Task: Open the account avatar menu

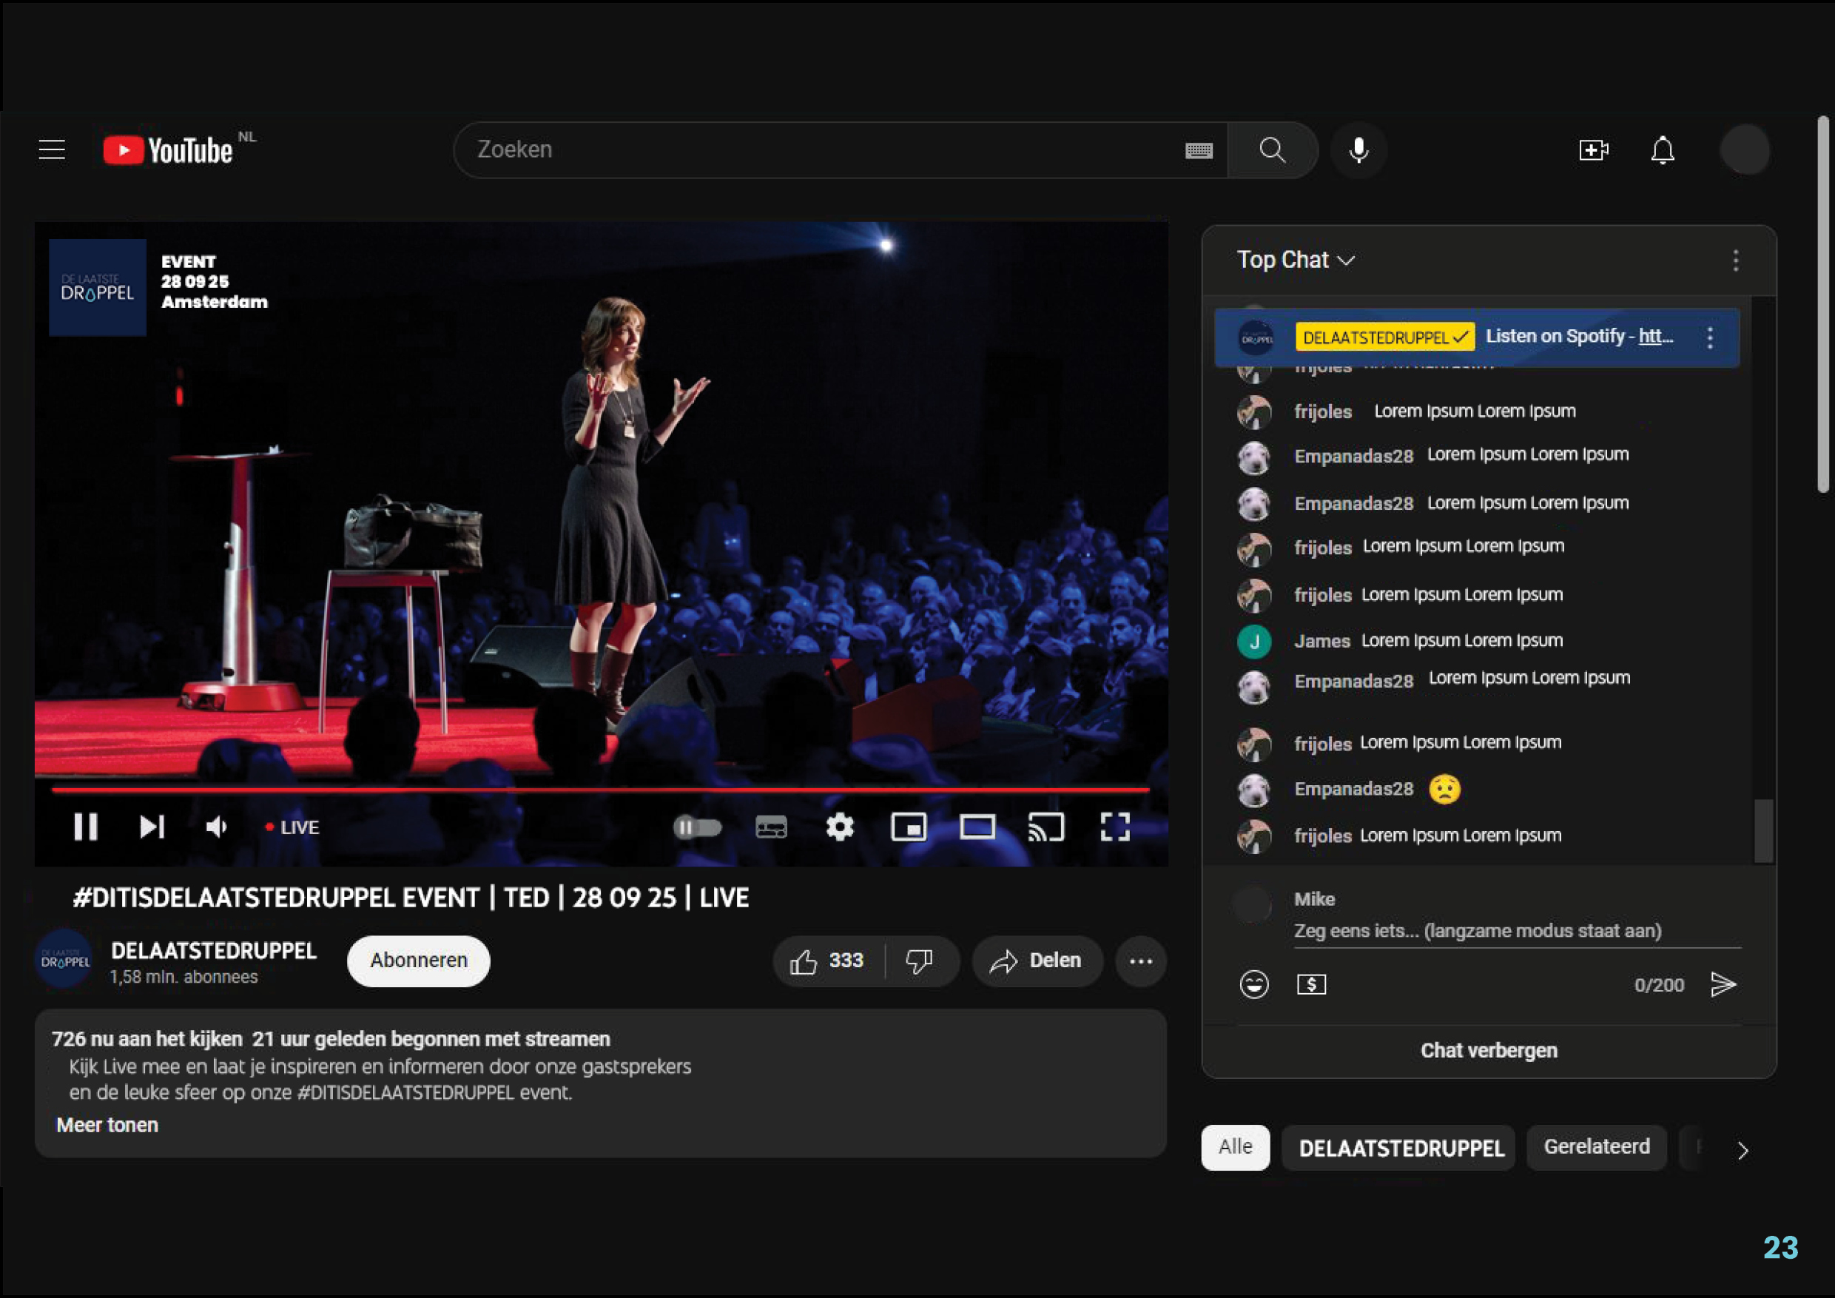Action: click(x=1745, y=149)
